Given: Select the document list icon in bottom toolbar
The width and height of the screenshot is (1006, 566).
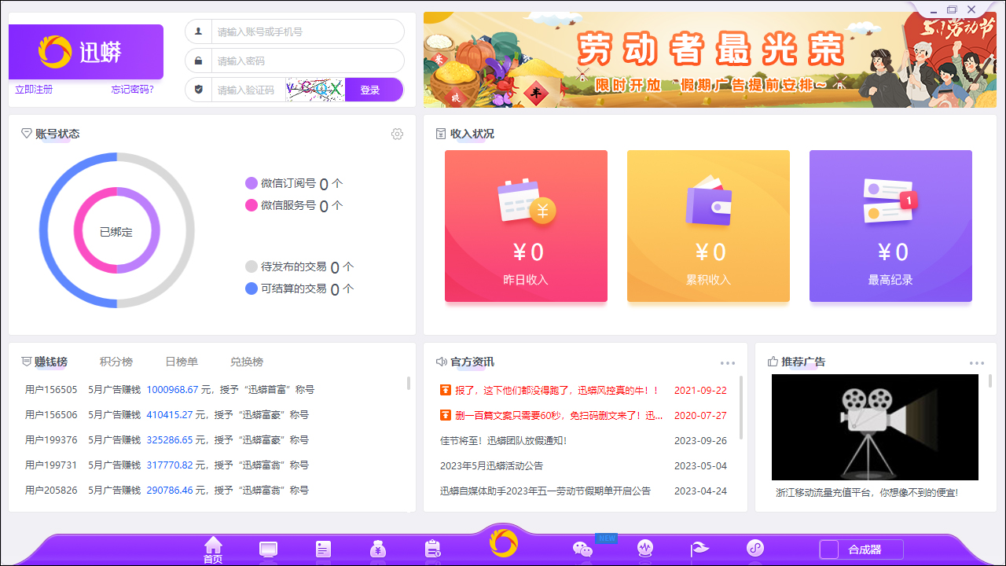Looking at the screenshot, I should pos(323,548).
